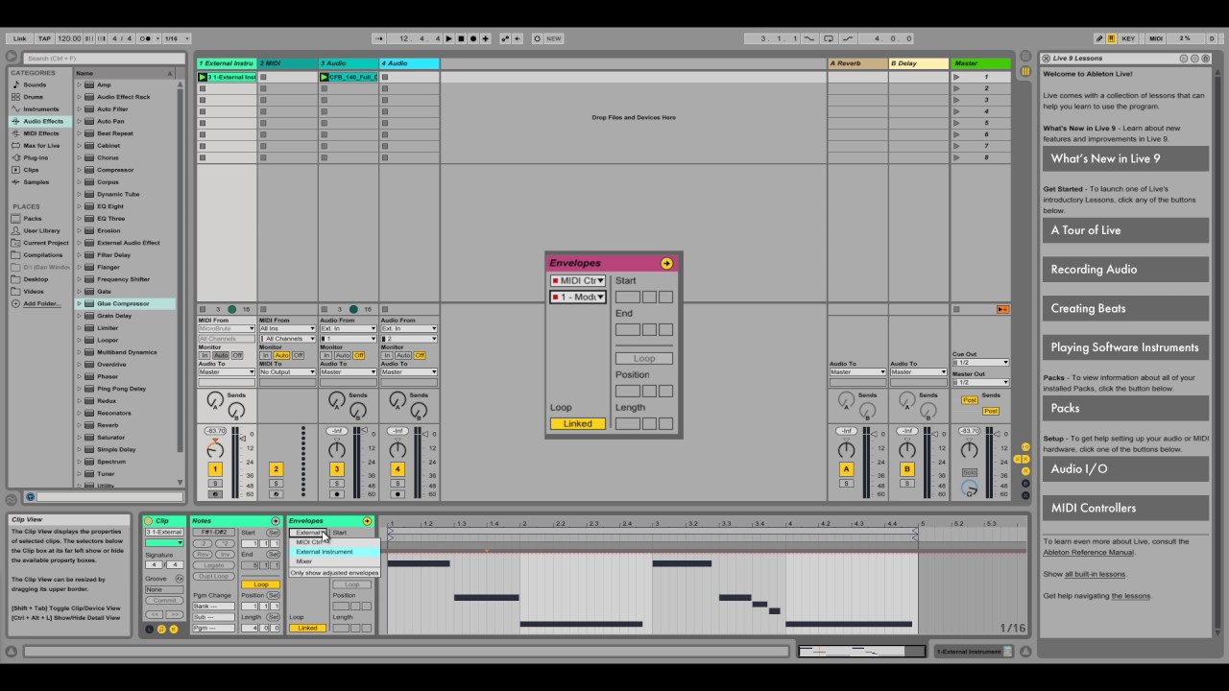The height and width of the screenshot is (691, 1229).
Task: Launch the 1-External Inst clip in track 1
Action: coord(203,77)
